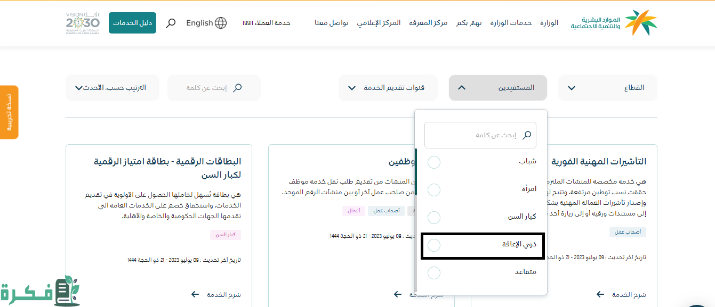The image size is (715, 307).
Task: Expand the القطاع dropdown filter
Action: click(x=607, y=88)
